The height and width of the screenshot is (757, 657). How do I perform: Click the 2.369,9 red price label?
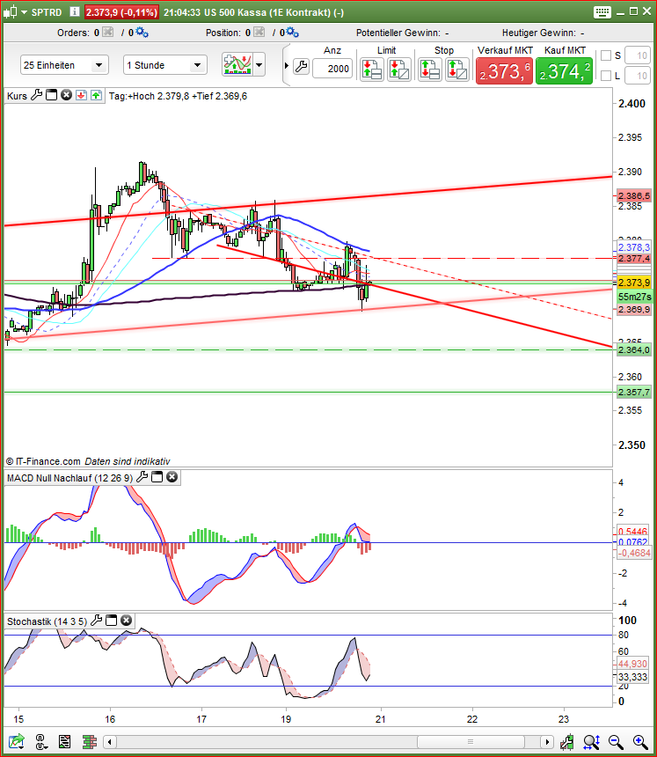[x=634, y=310]
